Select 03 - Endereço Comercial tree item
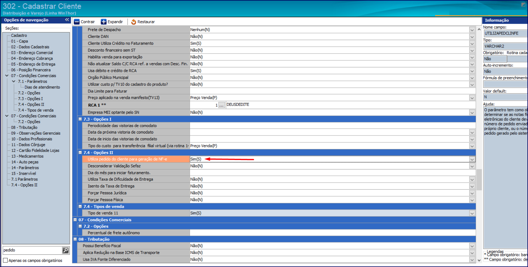Screen dimensions: 528x267 (32, 53)
